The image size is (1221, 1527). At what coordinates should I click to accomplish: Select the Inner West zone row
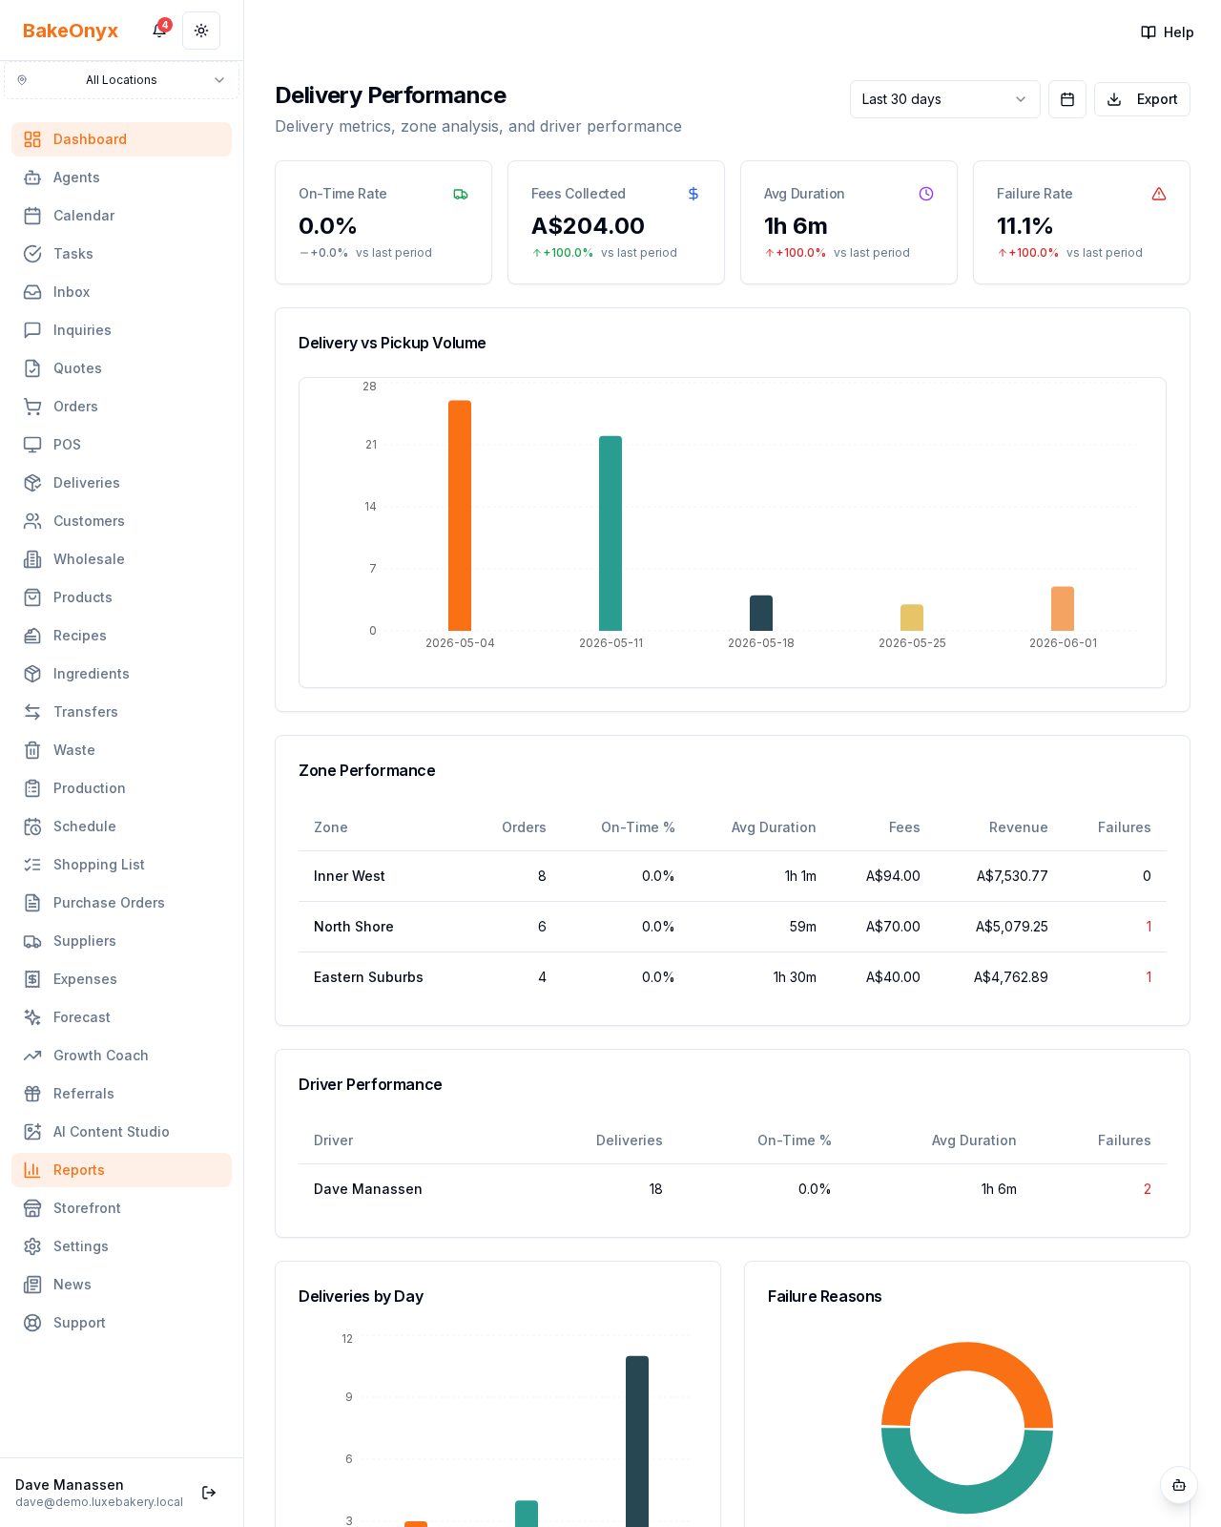pos(733,876)
